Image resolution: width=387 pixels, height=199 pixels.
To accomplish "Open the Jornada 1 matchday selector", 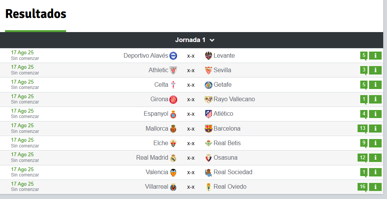I will pyautogui.click(x=194, y=40).
